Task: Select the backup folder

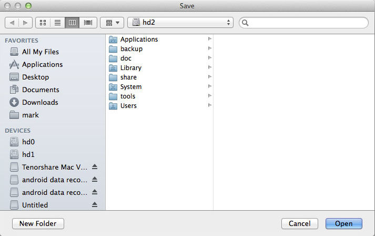Action: pyautogui.click(x=131, y=49)
